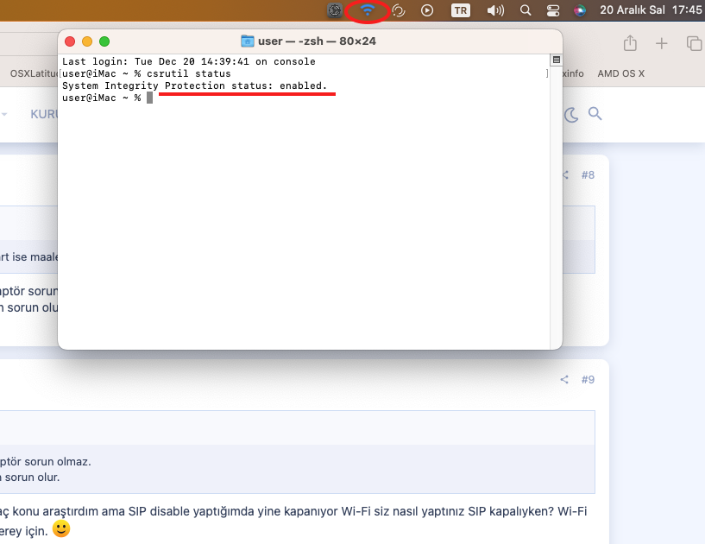Click Safari's Share button
Viewport: 705px width, 544px height.
pyautogui.click(x=630, y=43)
